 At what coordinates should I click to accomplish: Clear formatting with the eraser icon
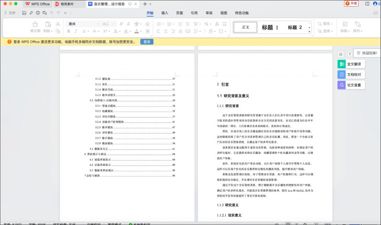147,24
